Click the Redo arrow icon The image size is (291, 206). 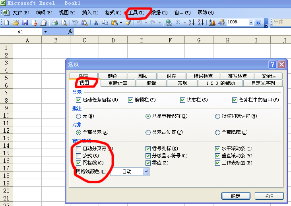coord(153,23)
